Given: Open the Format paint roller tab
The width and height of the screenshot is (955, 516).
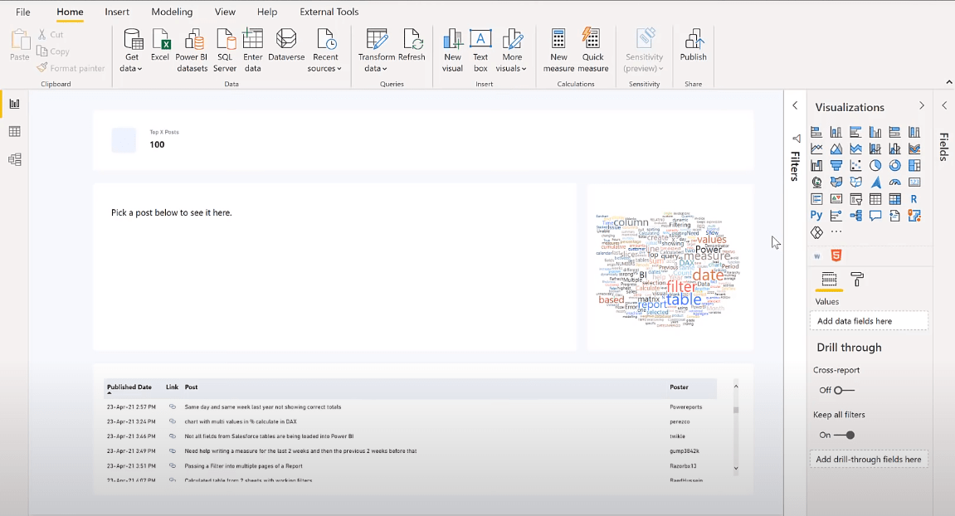Looking at the screenshot, I should [x=857, y=280].
